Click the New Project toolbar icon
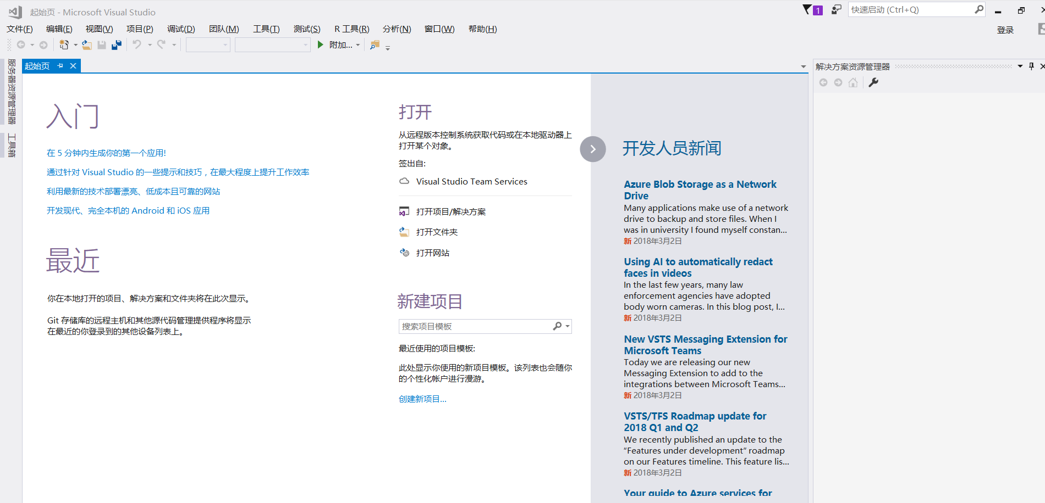Viewport: 1045px width, 503px height. [64, 45]
